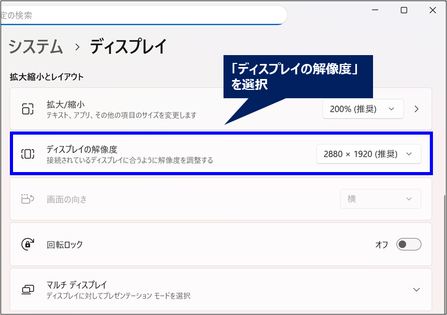
Task: Open the 横 orientation dropdown
Action: (380, 199)
